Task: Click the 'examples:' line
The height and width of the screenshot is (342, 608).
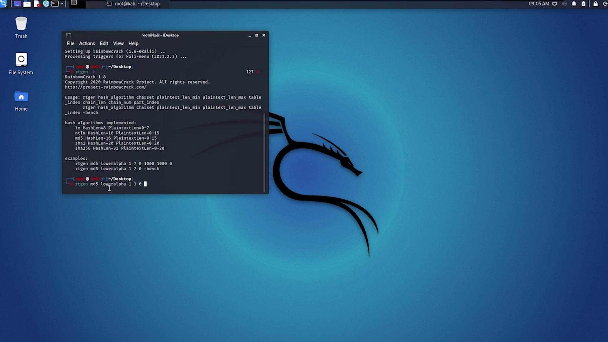Action: point(76,158)
